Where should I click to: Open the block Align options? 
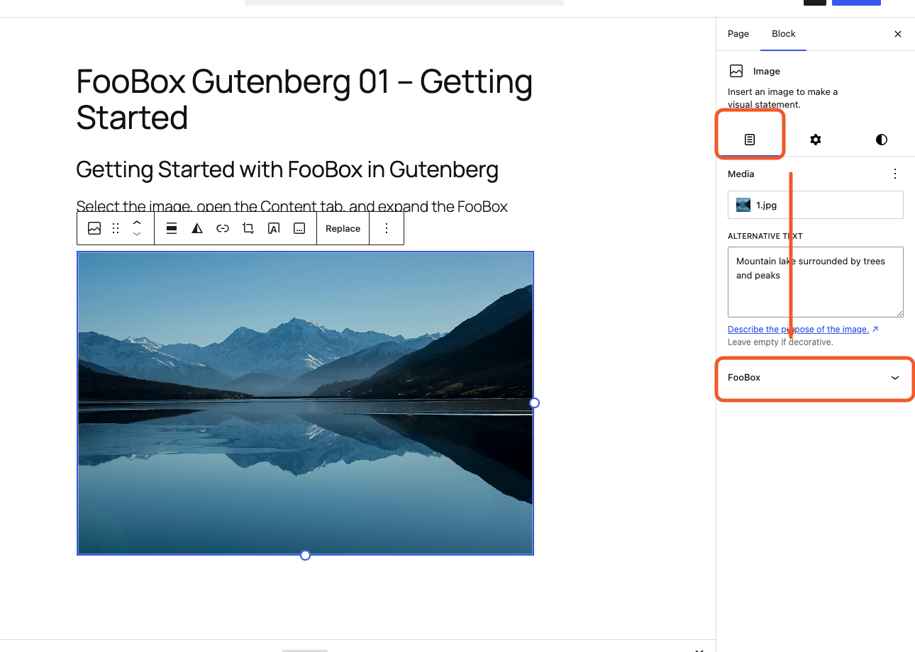(x=172, y=228)
